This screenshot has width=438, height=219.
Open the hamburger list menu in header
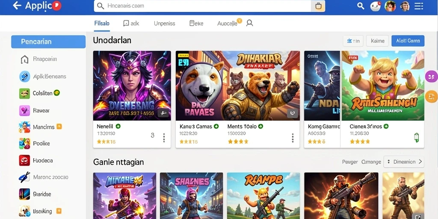click(x=419, y=6)
